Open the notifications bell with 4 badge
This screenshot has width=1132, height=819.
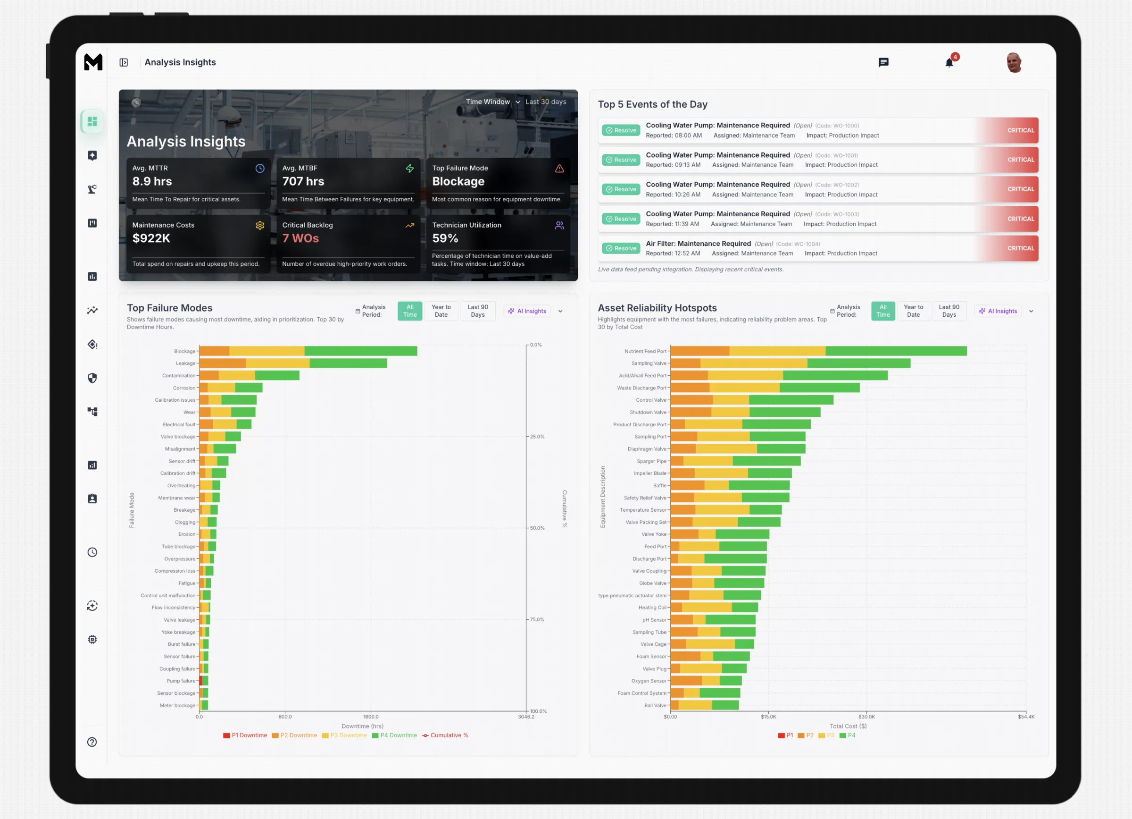pyautogui.click(x=950, y=61)
